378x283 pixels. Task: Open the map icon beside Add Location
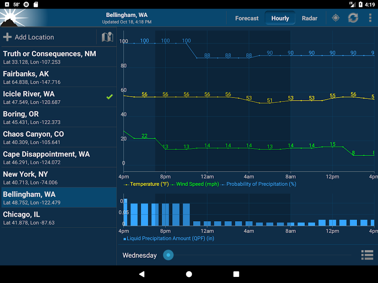tap(107, 37)
